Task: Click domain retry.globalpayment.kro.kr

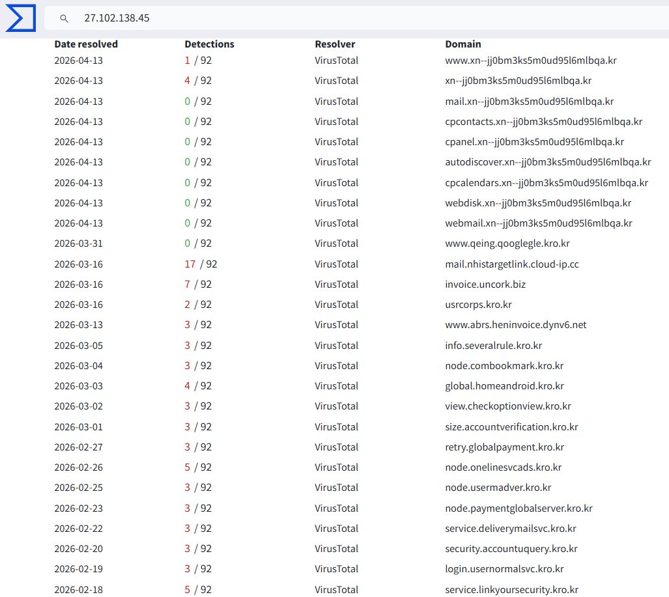Action: (x=504, y=447)
